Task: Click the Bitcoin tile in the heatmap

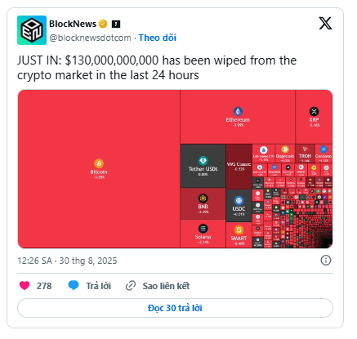Action: coord(99,169)
